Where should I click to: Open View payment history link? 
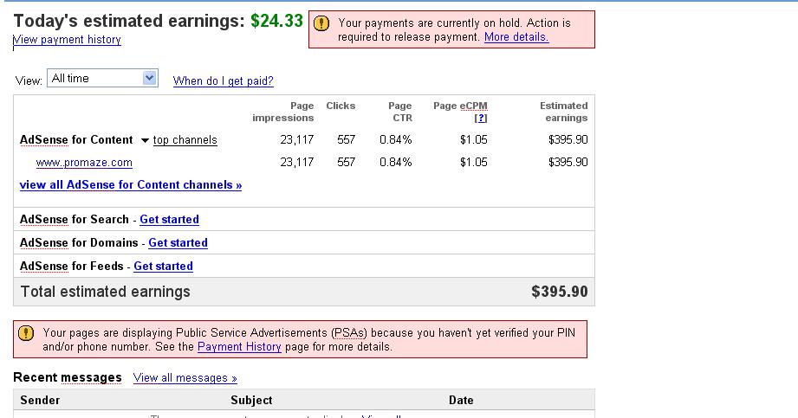coord(68,40)
